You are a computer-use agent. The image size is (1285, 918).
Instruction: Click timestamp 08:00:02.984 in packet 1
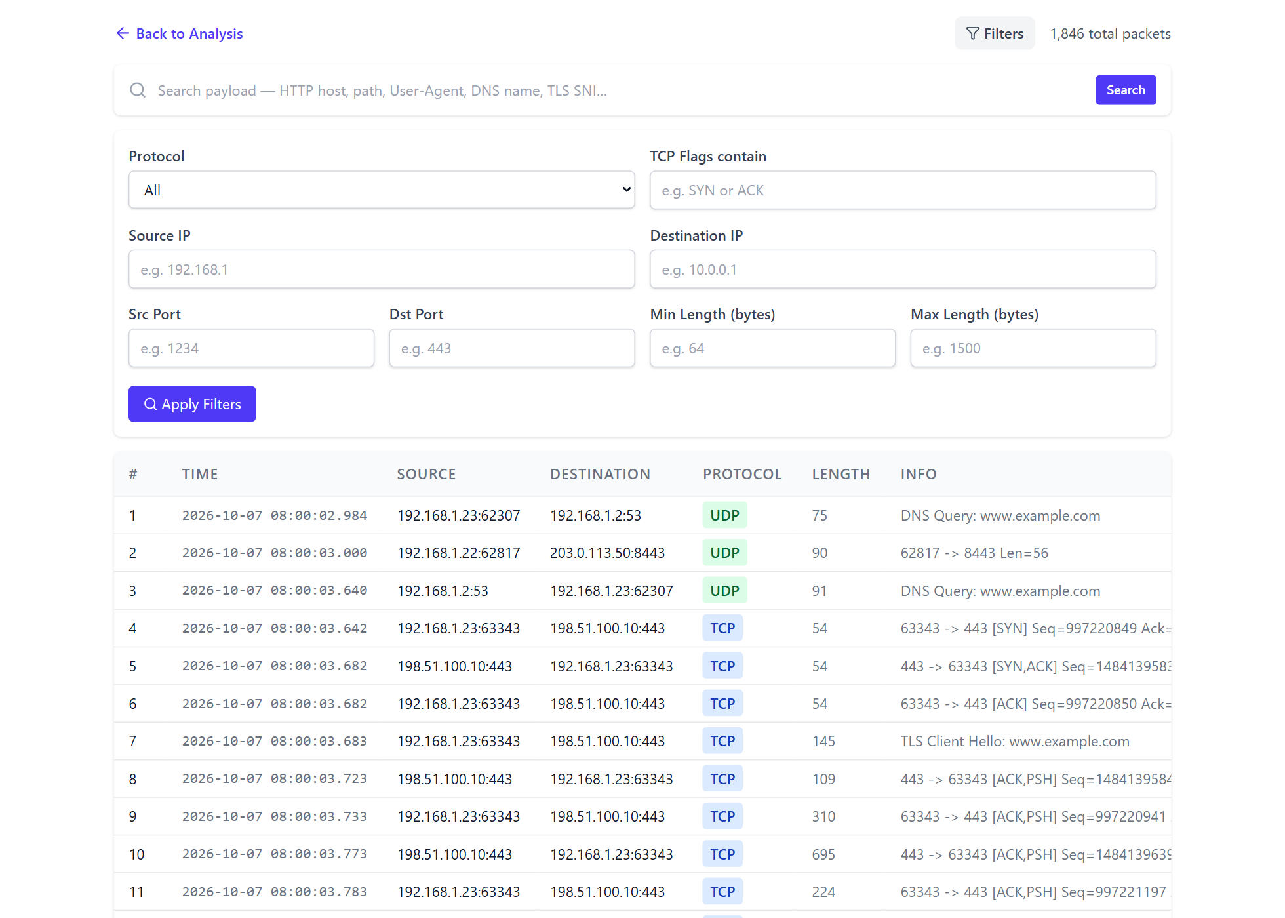[x=275, y=515]
